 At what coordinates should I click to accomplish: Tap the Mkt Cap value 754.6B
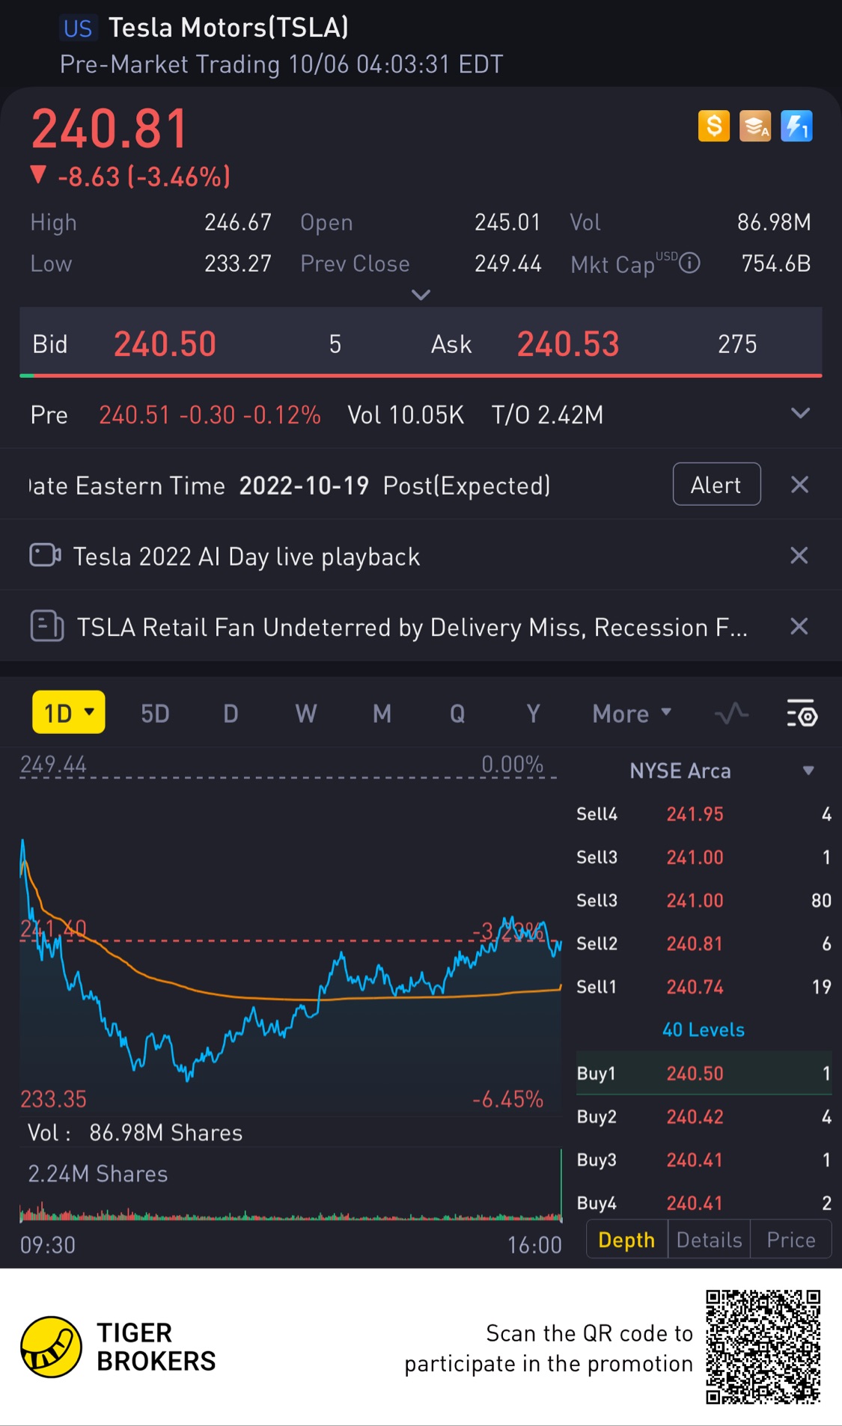(776, 263)
